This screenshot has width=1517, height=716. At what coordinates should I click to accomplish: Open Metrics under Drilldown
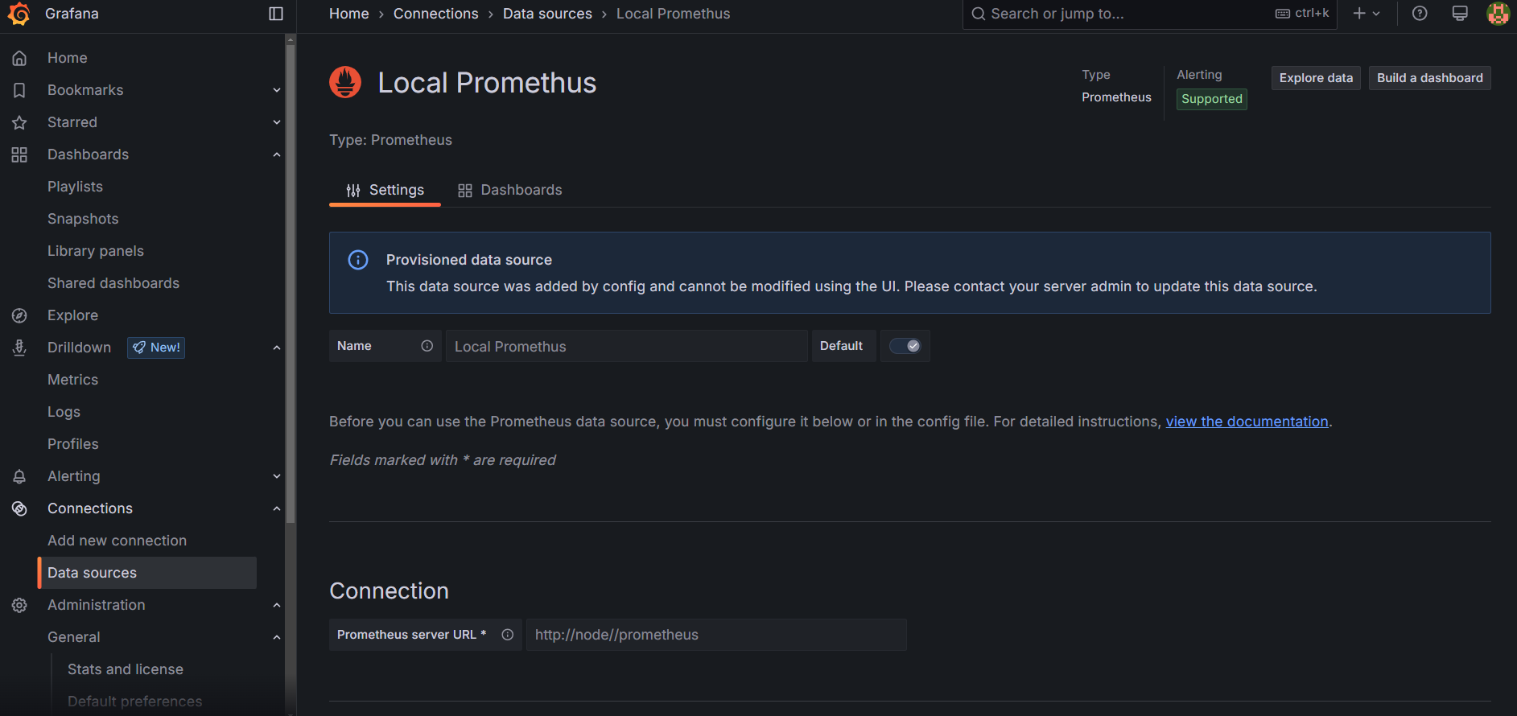[x=72, y=380]
